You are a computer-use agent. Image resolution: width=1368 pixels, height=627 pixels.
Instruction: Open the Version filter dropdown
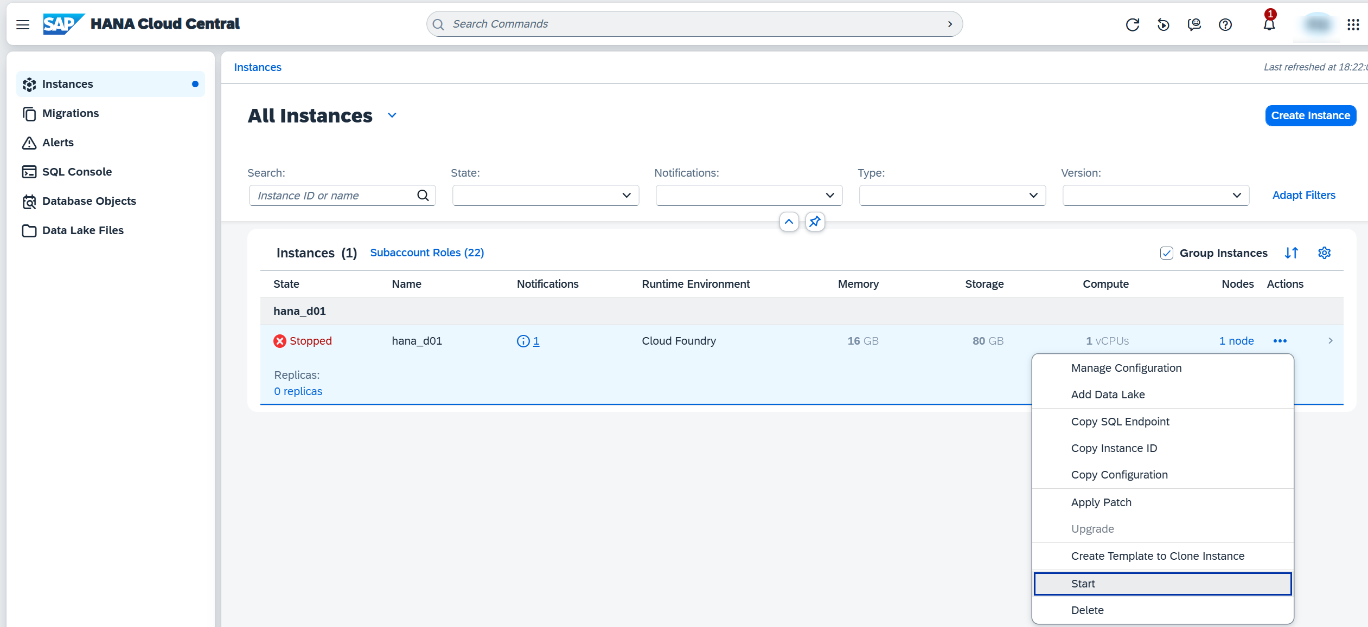point(1156,195)
